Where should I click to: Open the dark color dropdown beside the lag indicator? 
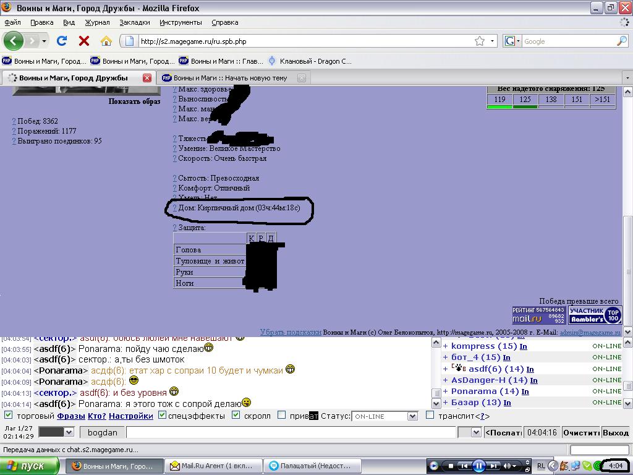[x=56, y=432]
